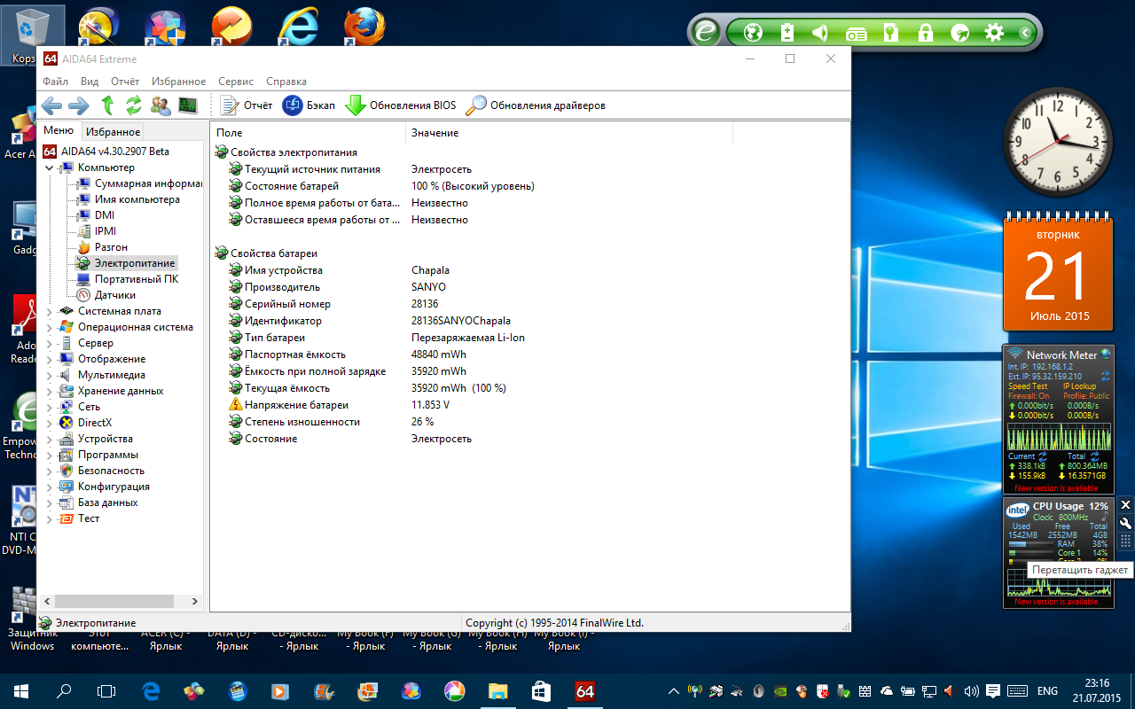This screenshot has height=709, width=1135.
Task: Open the Вид menu
Action: [x=90, y=82]
